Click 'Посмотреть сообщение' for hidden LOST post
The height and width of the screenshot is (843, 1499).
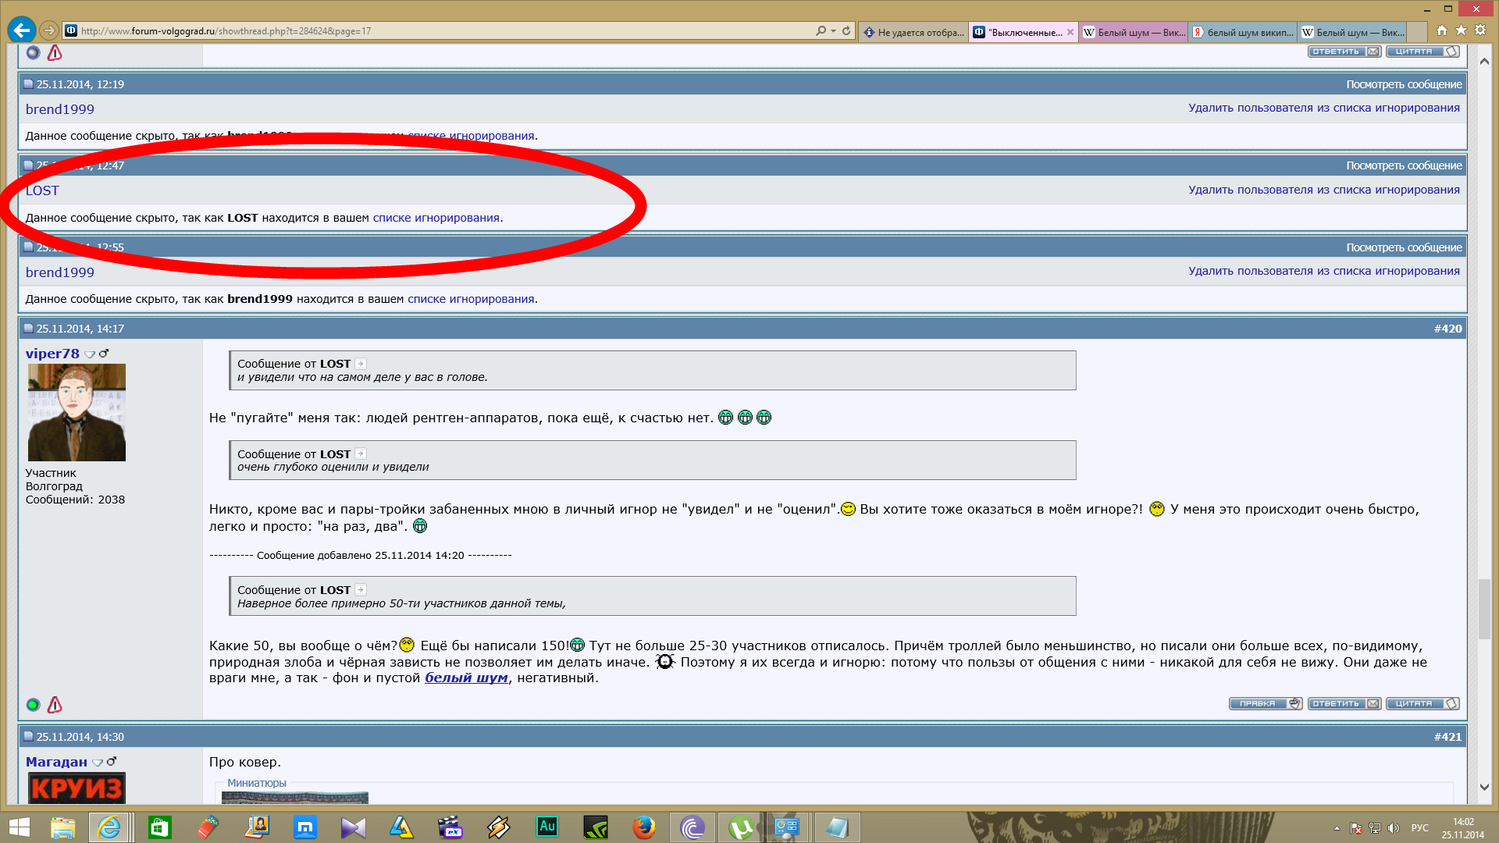1403,165
